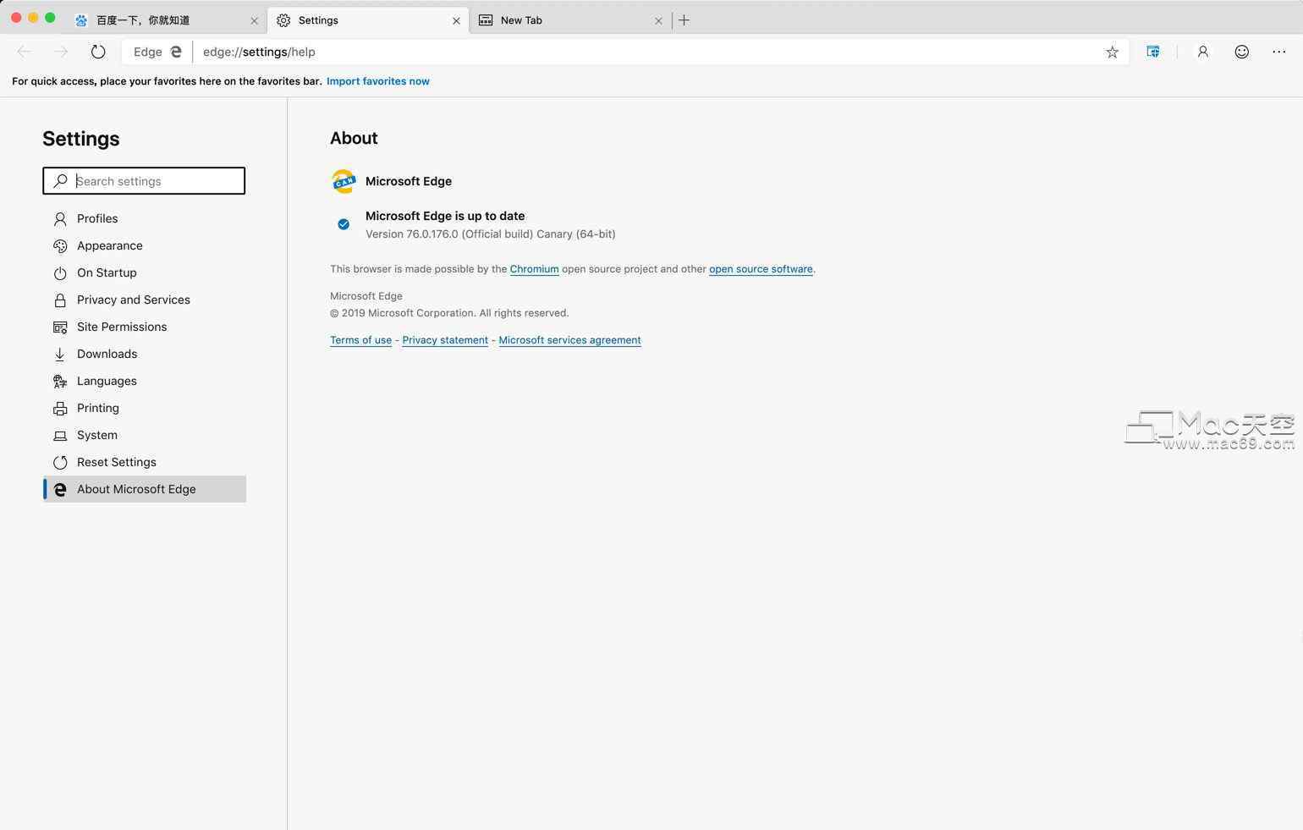The height and width of the screenshot is (830, 1303).
Task: Open the Settings and more ellipsis menu
Action: pos(1278,52)
